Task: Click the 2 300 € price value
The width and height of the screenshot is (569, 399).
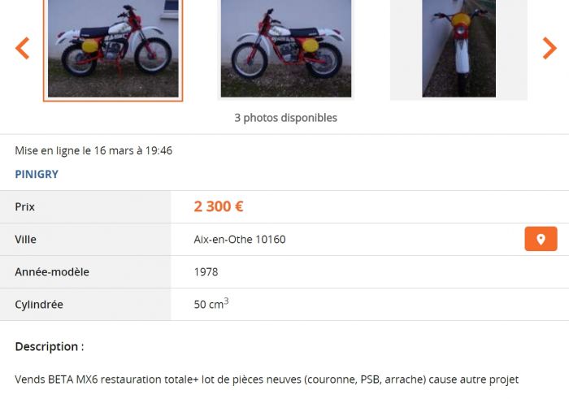Action: point(219,206)
